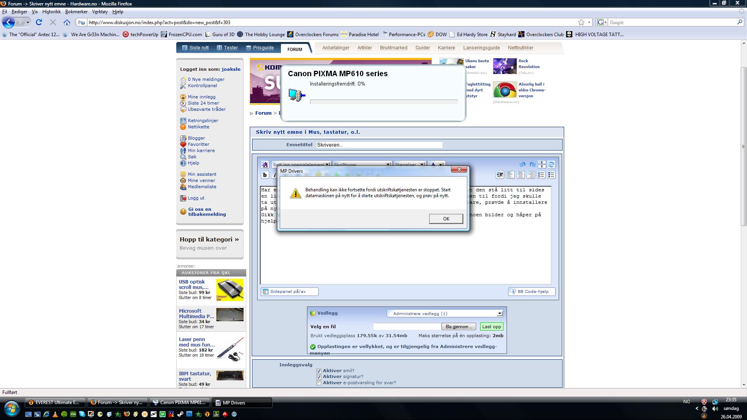Close the MP Drivers dialog with X

(459, 169)
